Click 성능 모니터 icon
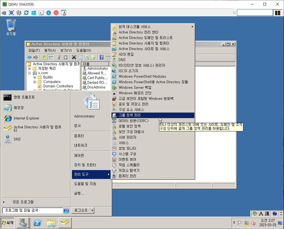Screen dimensions: 284x229 tap(114, 148)
